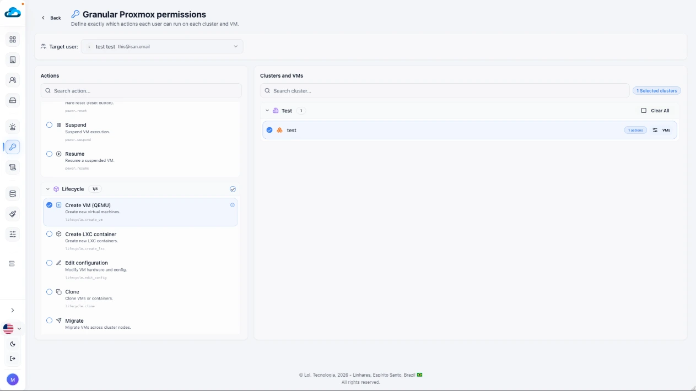
Task: Enable the Migrate action
Action: 50,321
